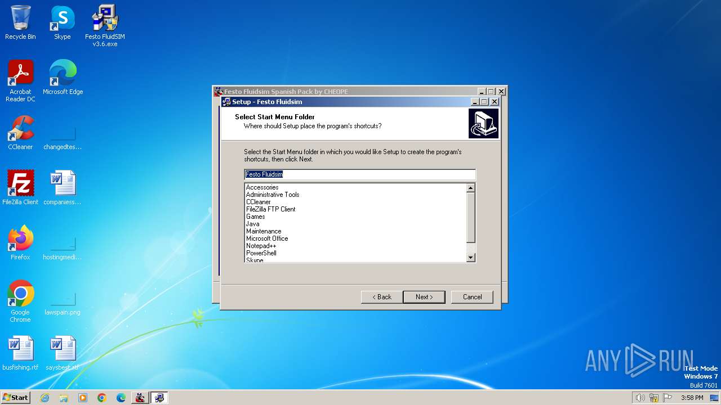
Task: Open Microsoft Edge desktop shortcut
Action: point(63,77)
